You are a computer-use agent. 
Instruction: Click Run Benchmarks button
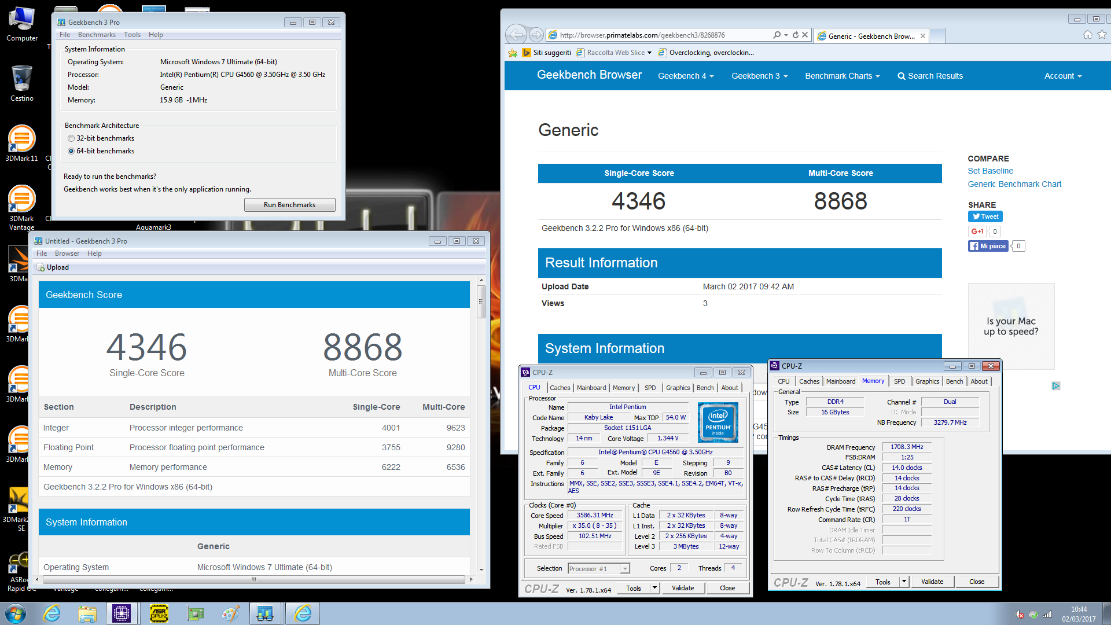point(289,205)
